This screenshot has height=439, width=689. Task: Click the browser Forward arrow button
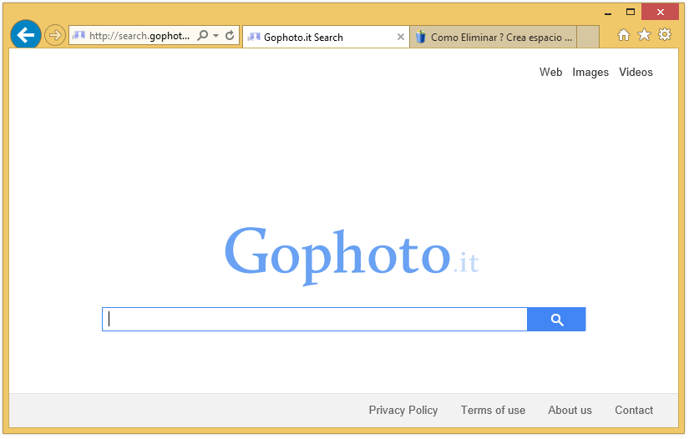coord(55,35)
